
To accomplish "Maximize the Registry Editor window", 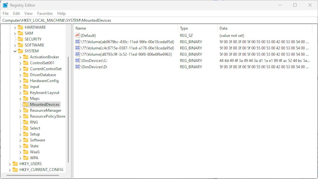I will point(295,5).
